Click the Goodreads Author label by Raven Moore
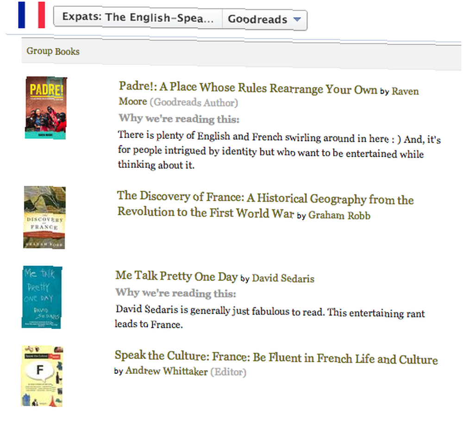The height and width of the screenshot is (421, 463). coord(194,102)
